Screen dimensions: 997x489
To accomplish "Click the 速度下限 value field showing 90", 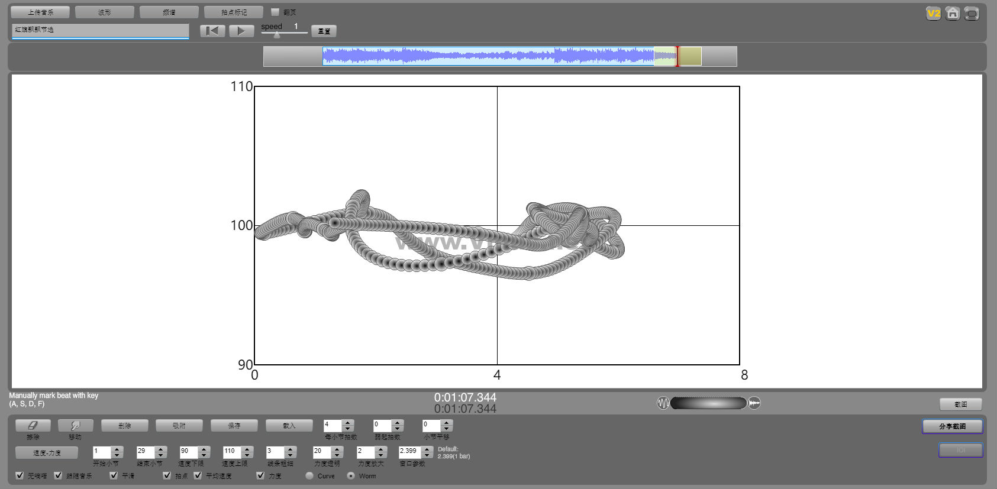I will click(x=189, y=452).
